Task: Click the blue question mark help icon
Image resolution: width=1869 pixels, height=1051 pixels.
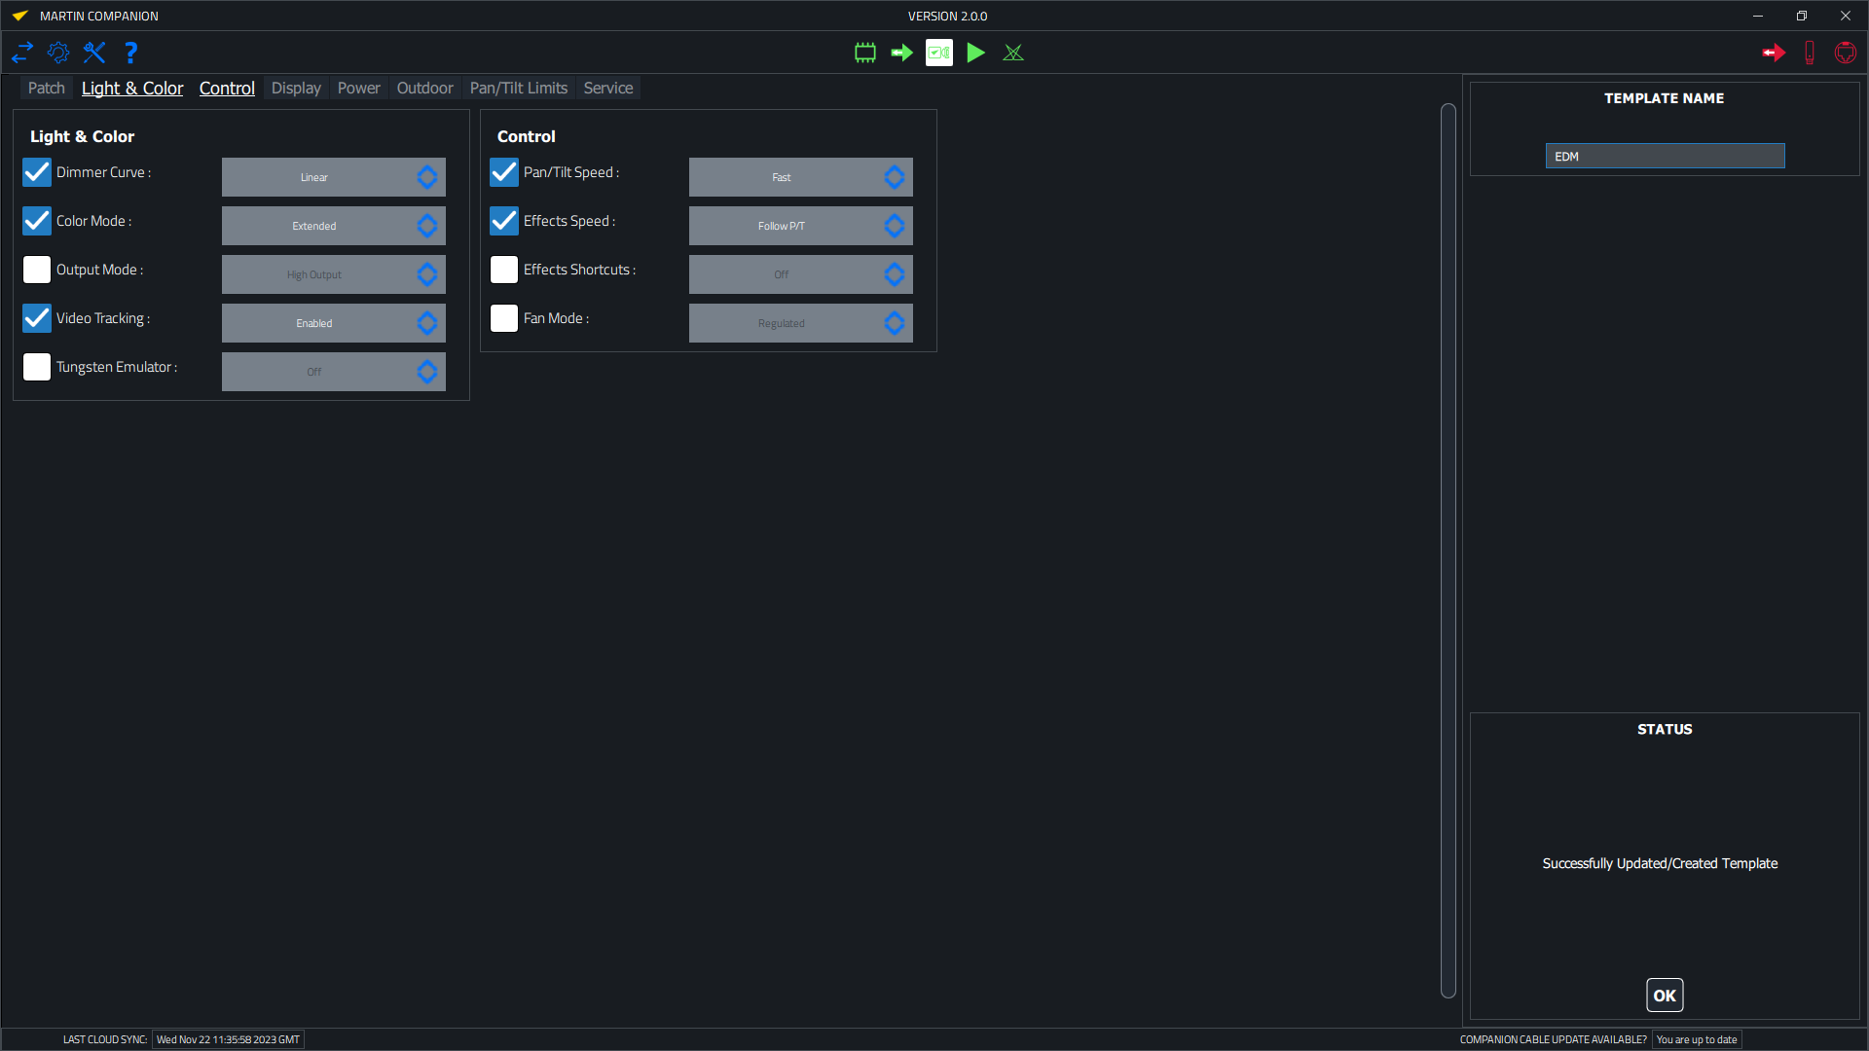Action: [131, 53]
